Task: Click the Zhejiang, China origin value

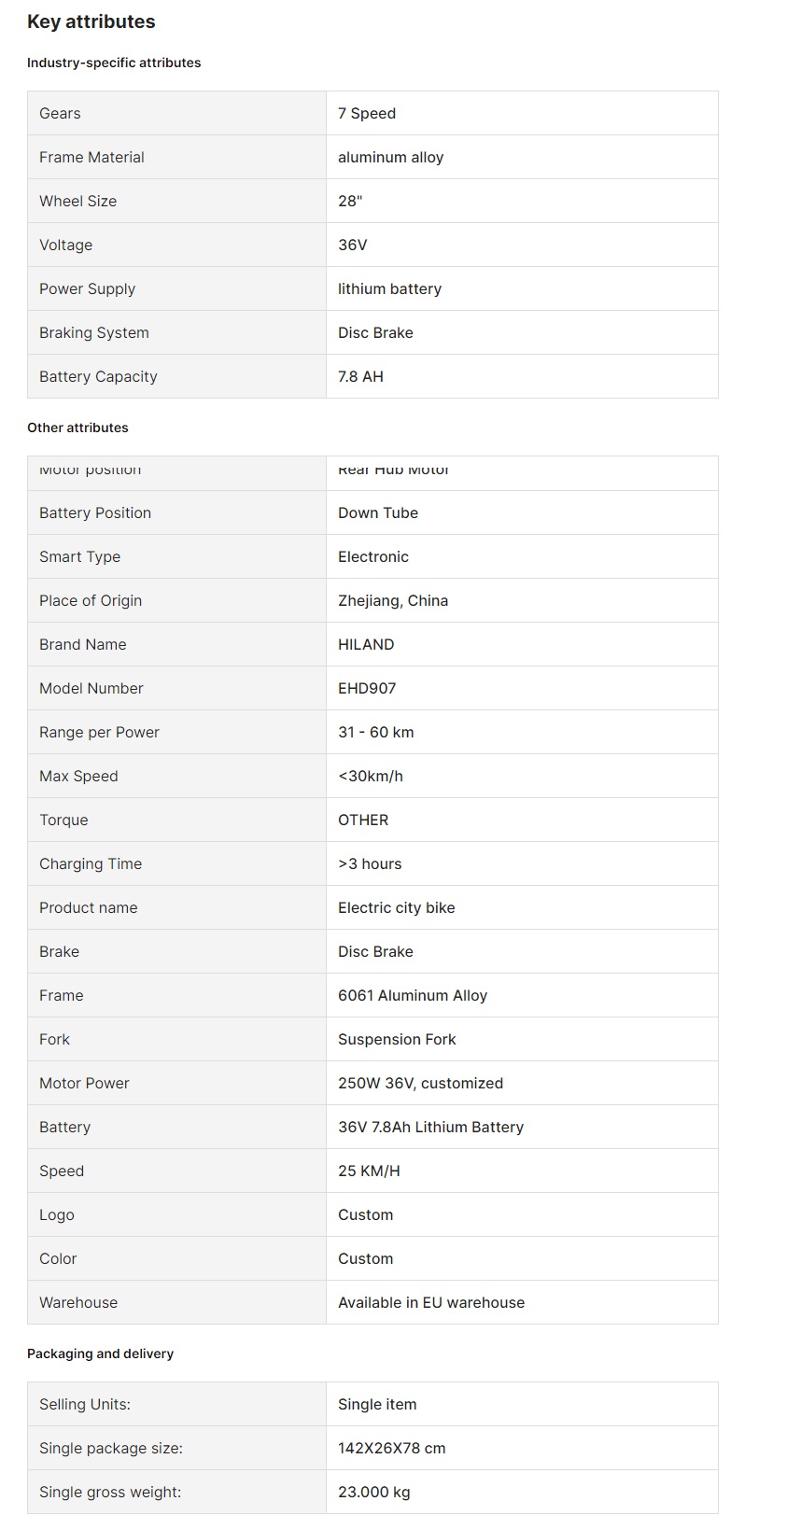Action: 393,600
